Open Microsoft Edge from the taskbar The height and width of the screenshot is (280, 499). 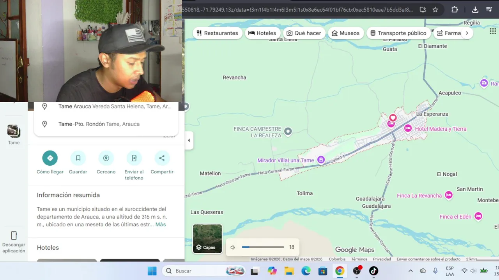coord(306,271)
